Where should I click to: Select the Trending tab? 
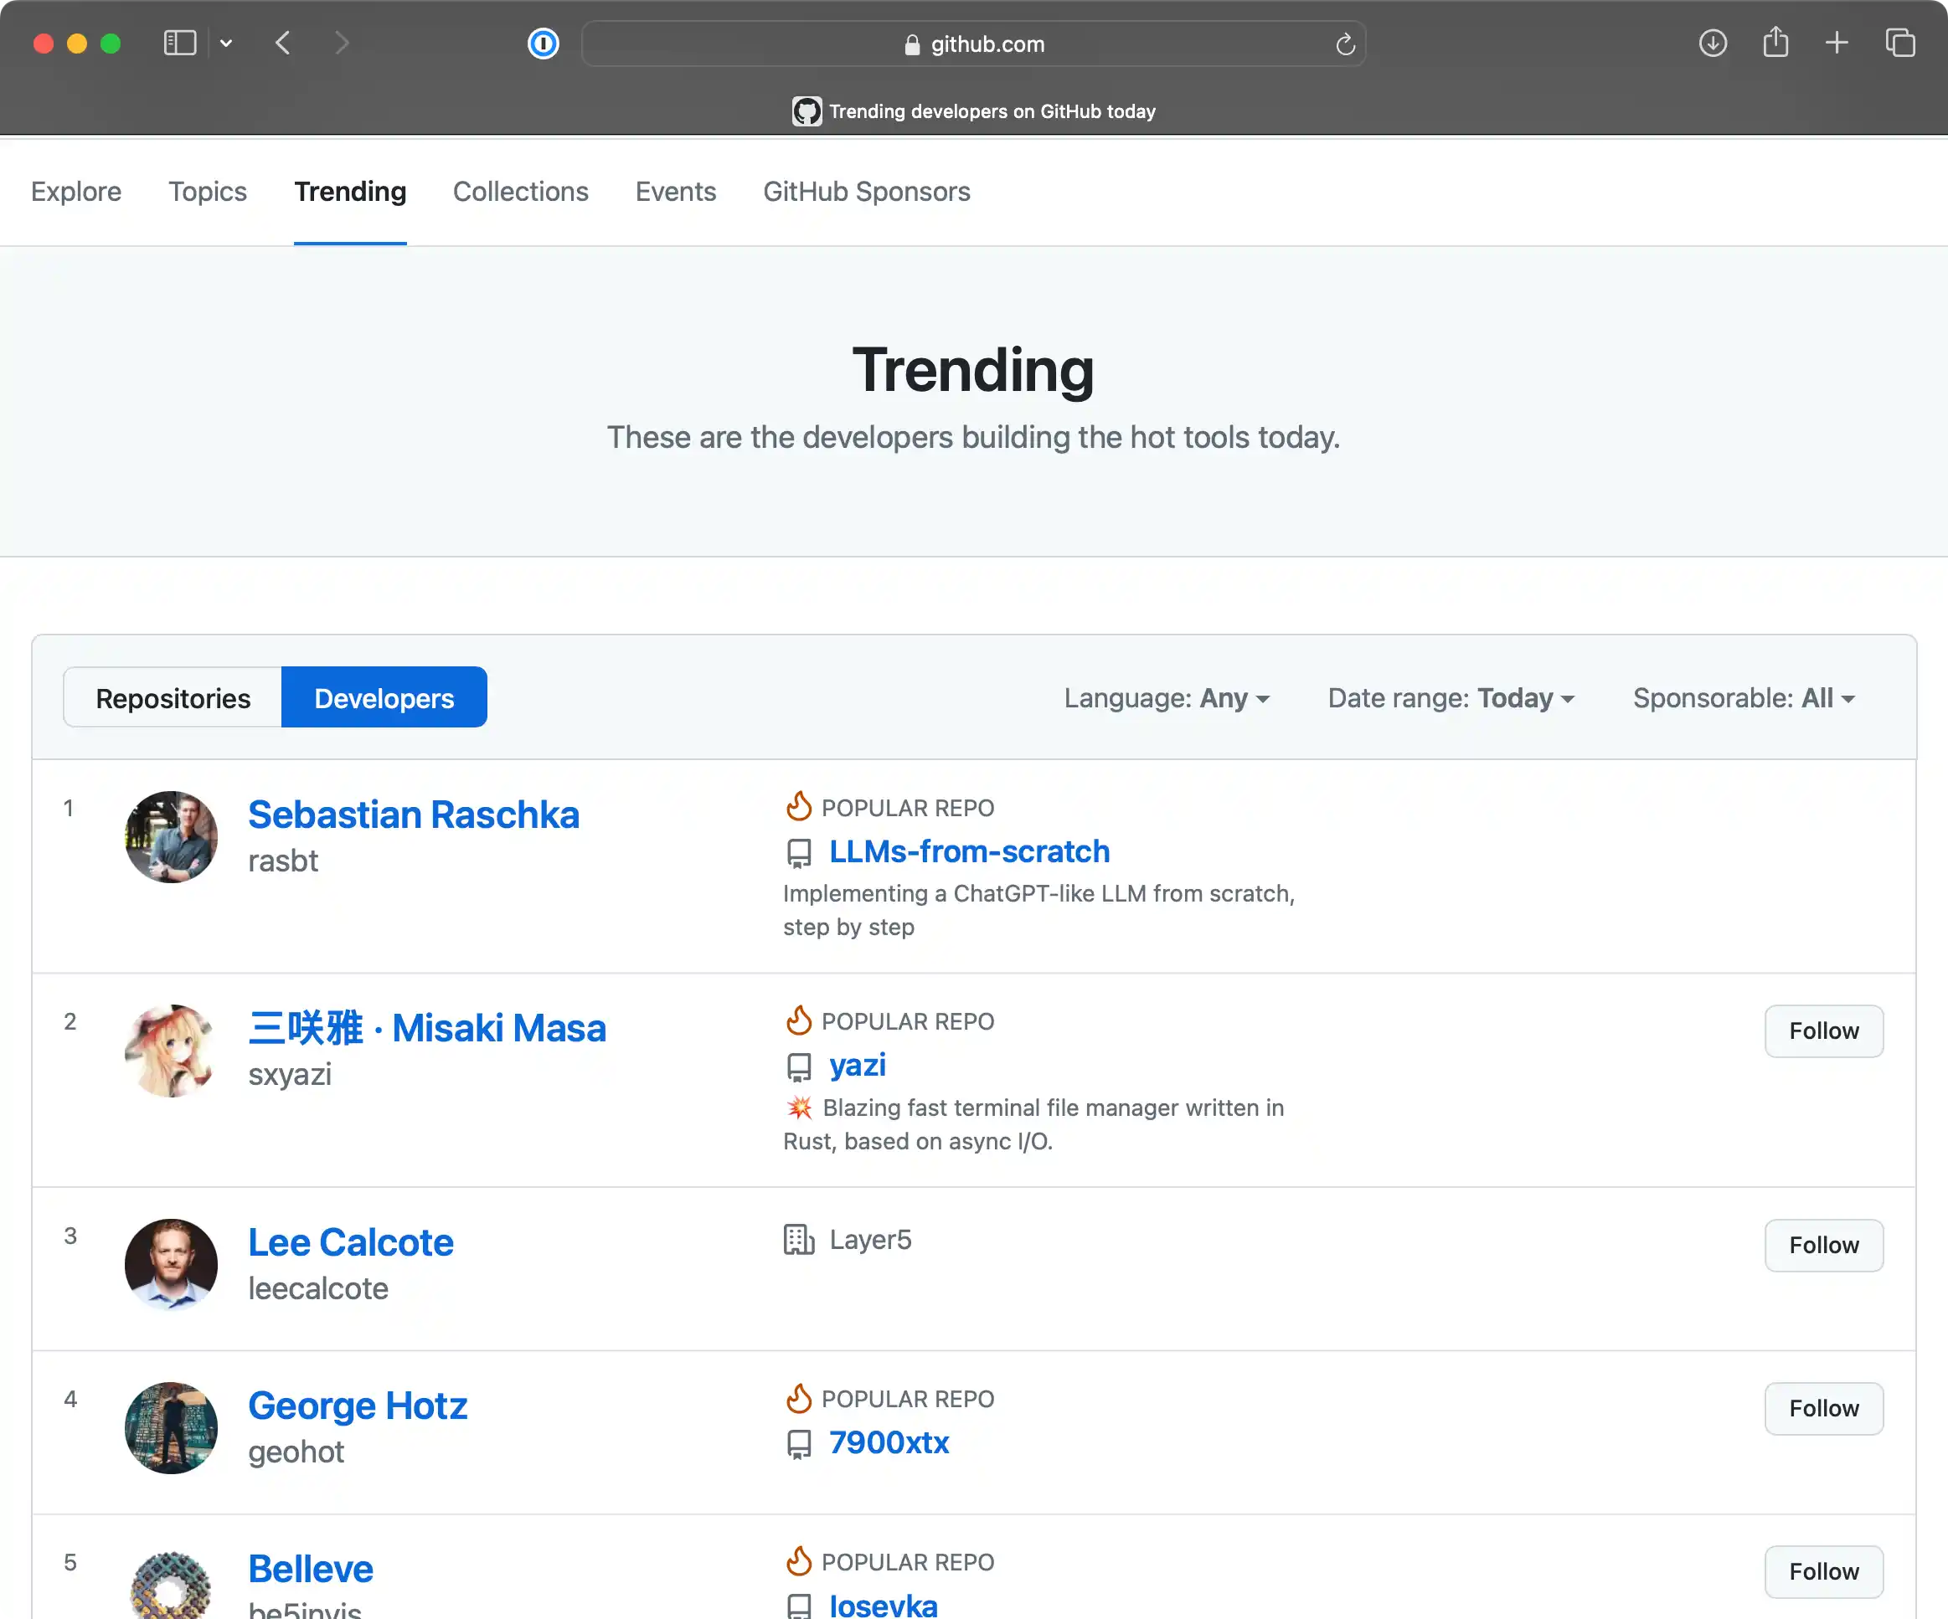(x=351, y=191)
